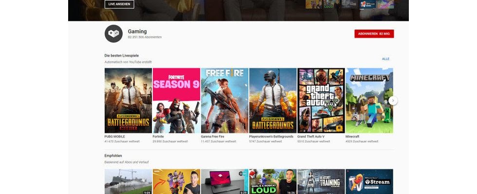477x194 pixels.
Task: Select the LOUD preview in the banner strip
Action: 331,4
